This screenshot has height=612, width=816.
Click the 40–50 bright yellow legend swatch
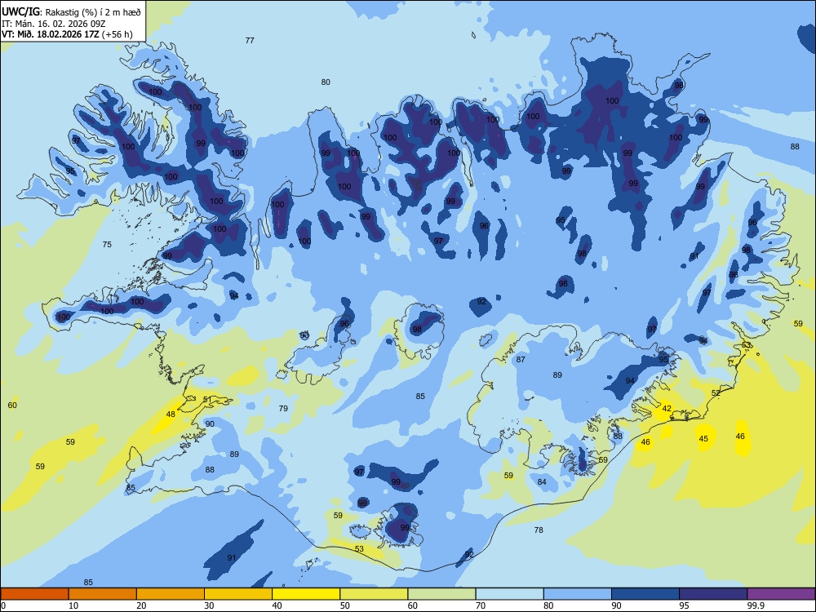306,594
